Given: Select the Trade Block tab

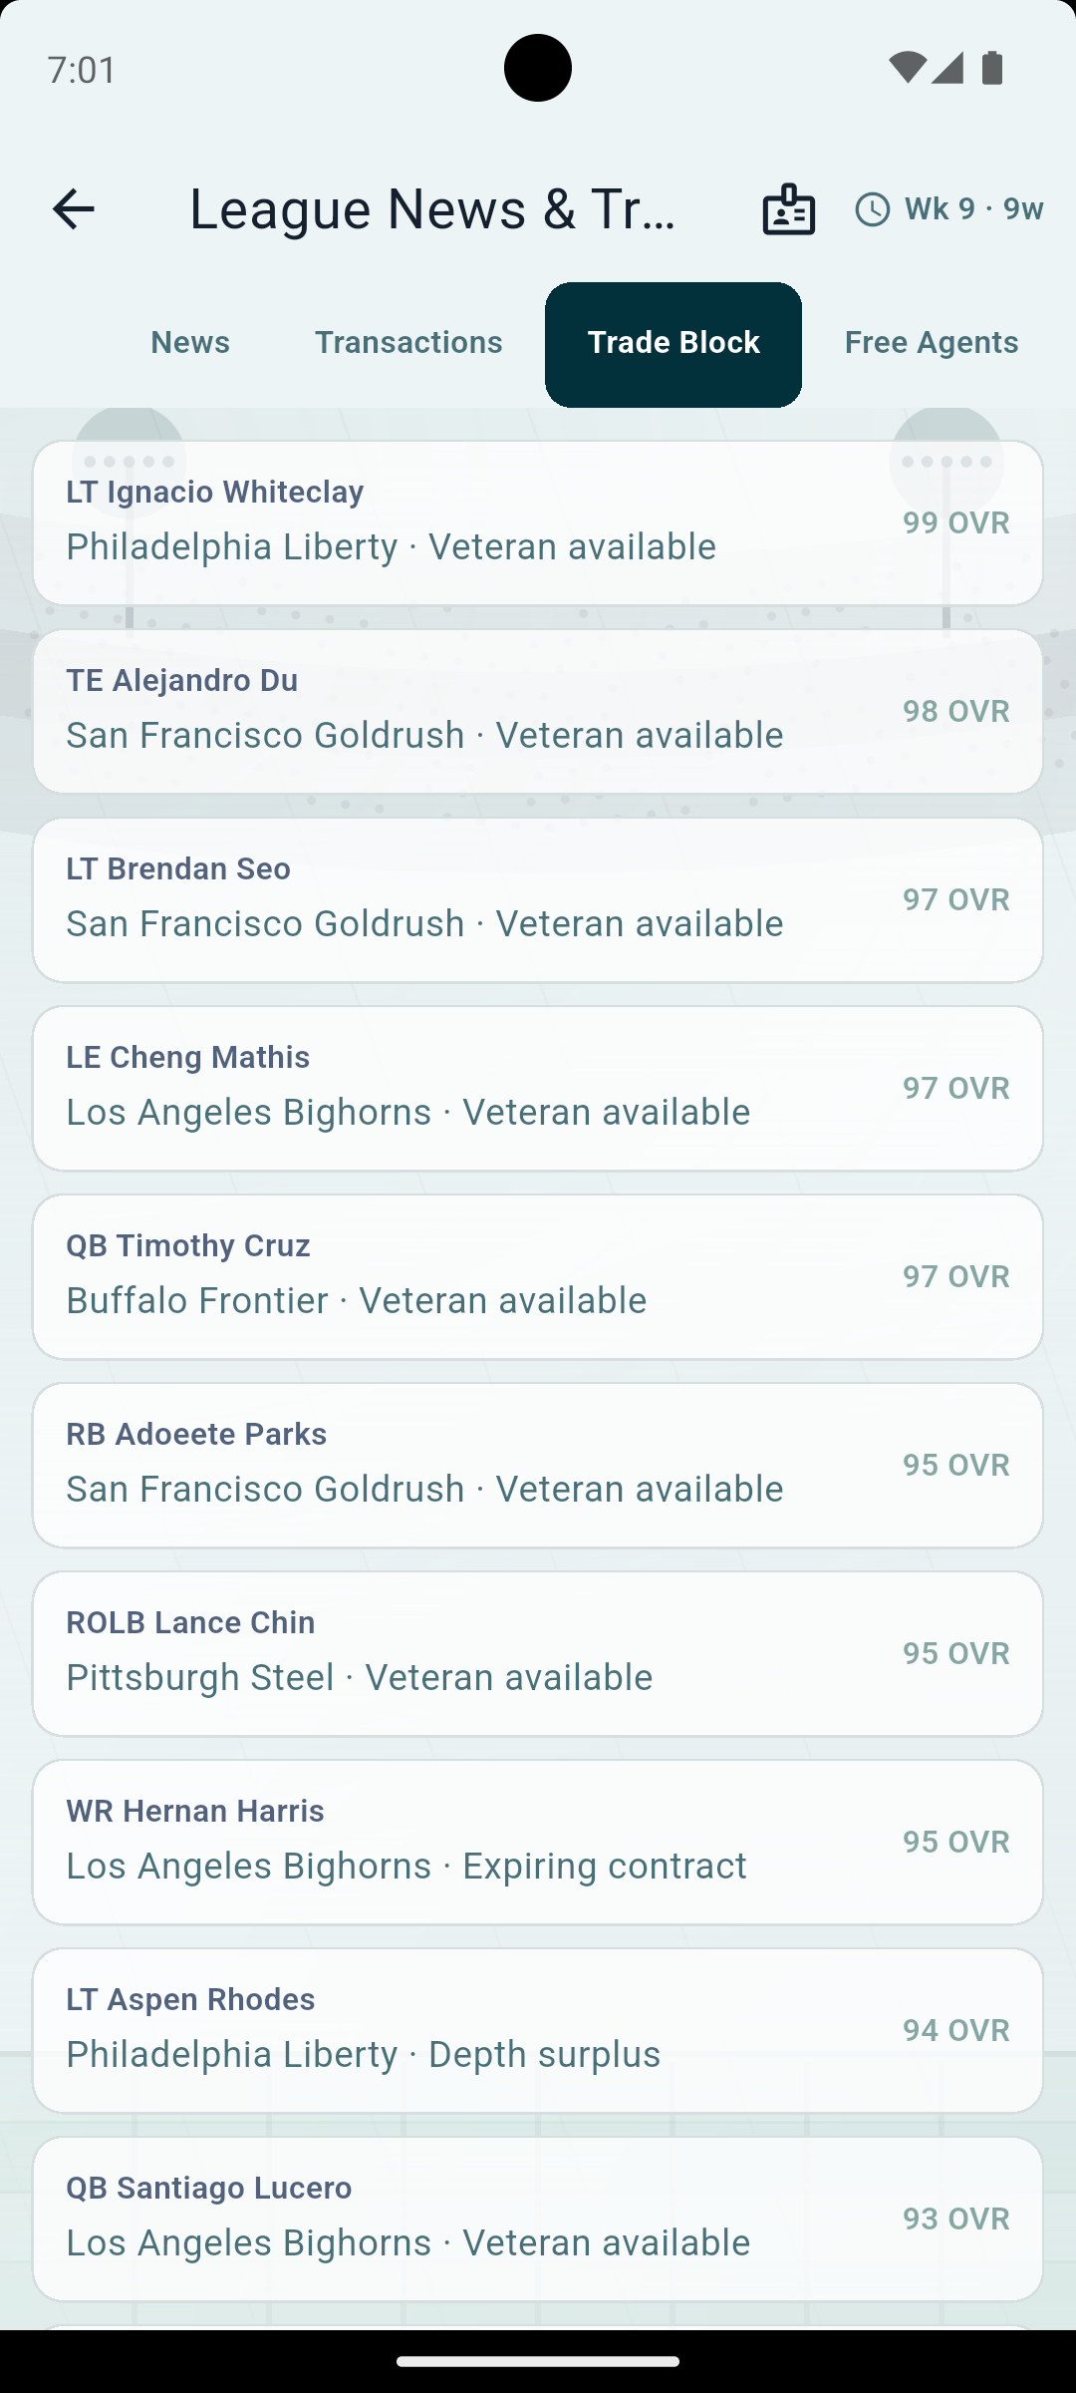Looking at the screenshot, I should pyautogui.click(x=673, y=343).
